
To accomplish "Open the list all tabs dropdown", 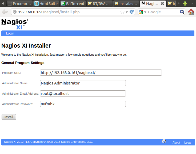I will coord(193,3).
